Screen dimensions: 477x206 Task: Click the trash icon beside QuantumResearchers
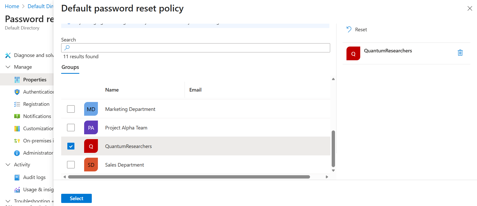pyautogui.click(x=460, y=53)
